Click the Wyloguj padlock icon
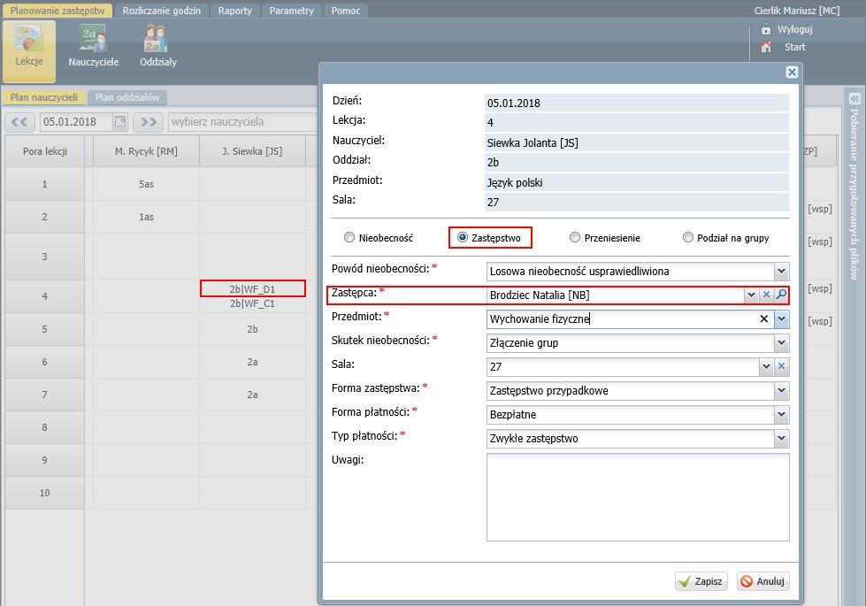The image size is (866, 606). (x=765, y=29)
